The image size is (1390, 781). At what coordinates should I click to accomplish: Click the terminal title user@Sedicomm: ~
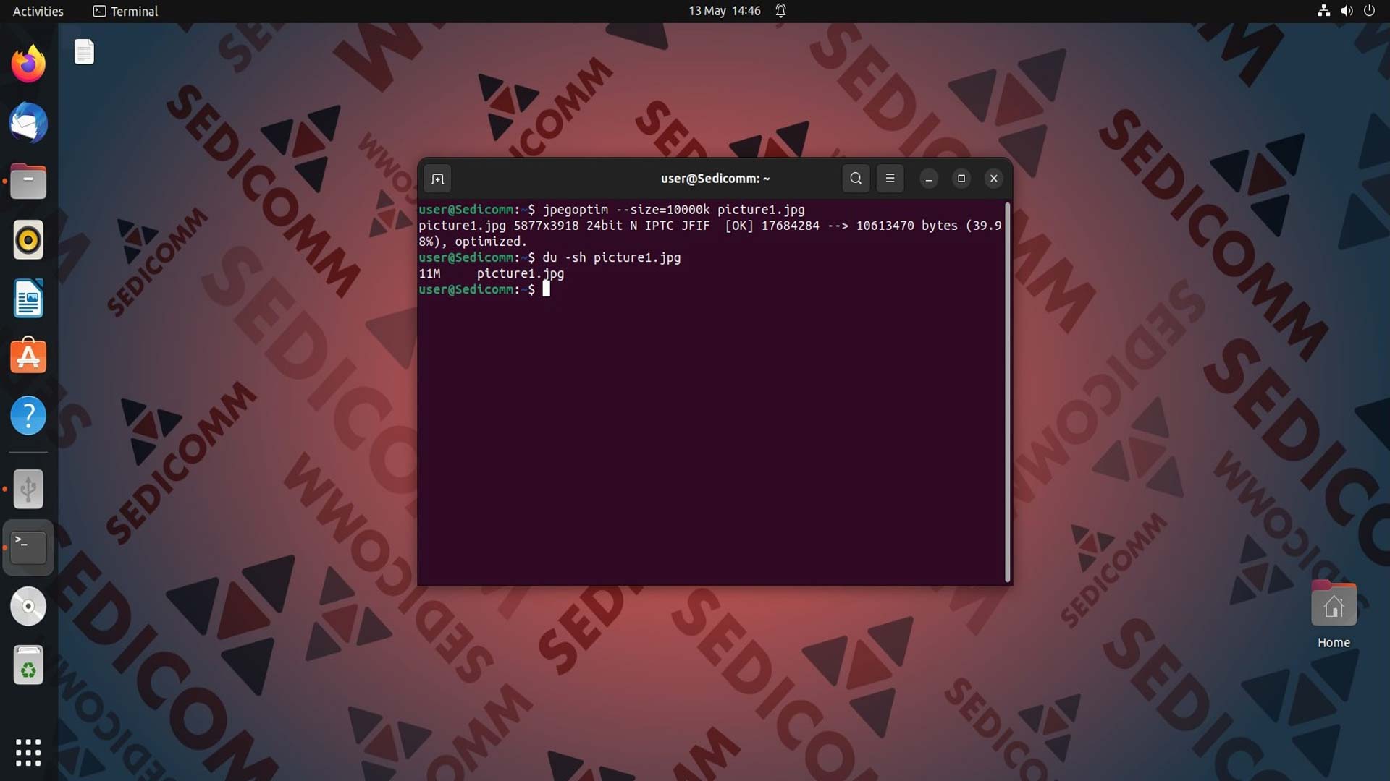point(715,179)
